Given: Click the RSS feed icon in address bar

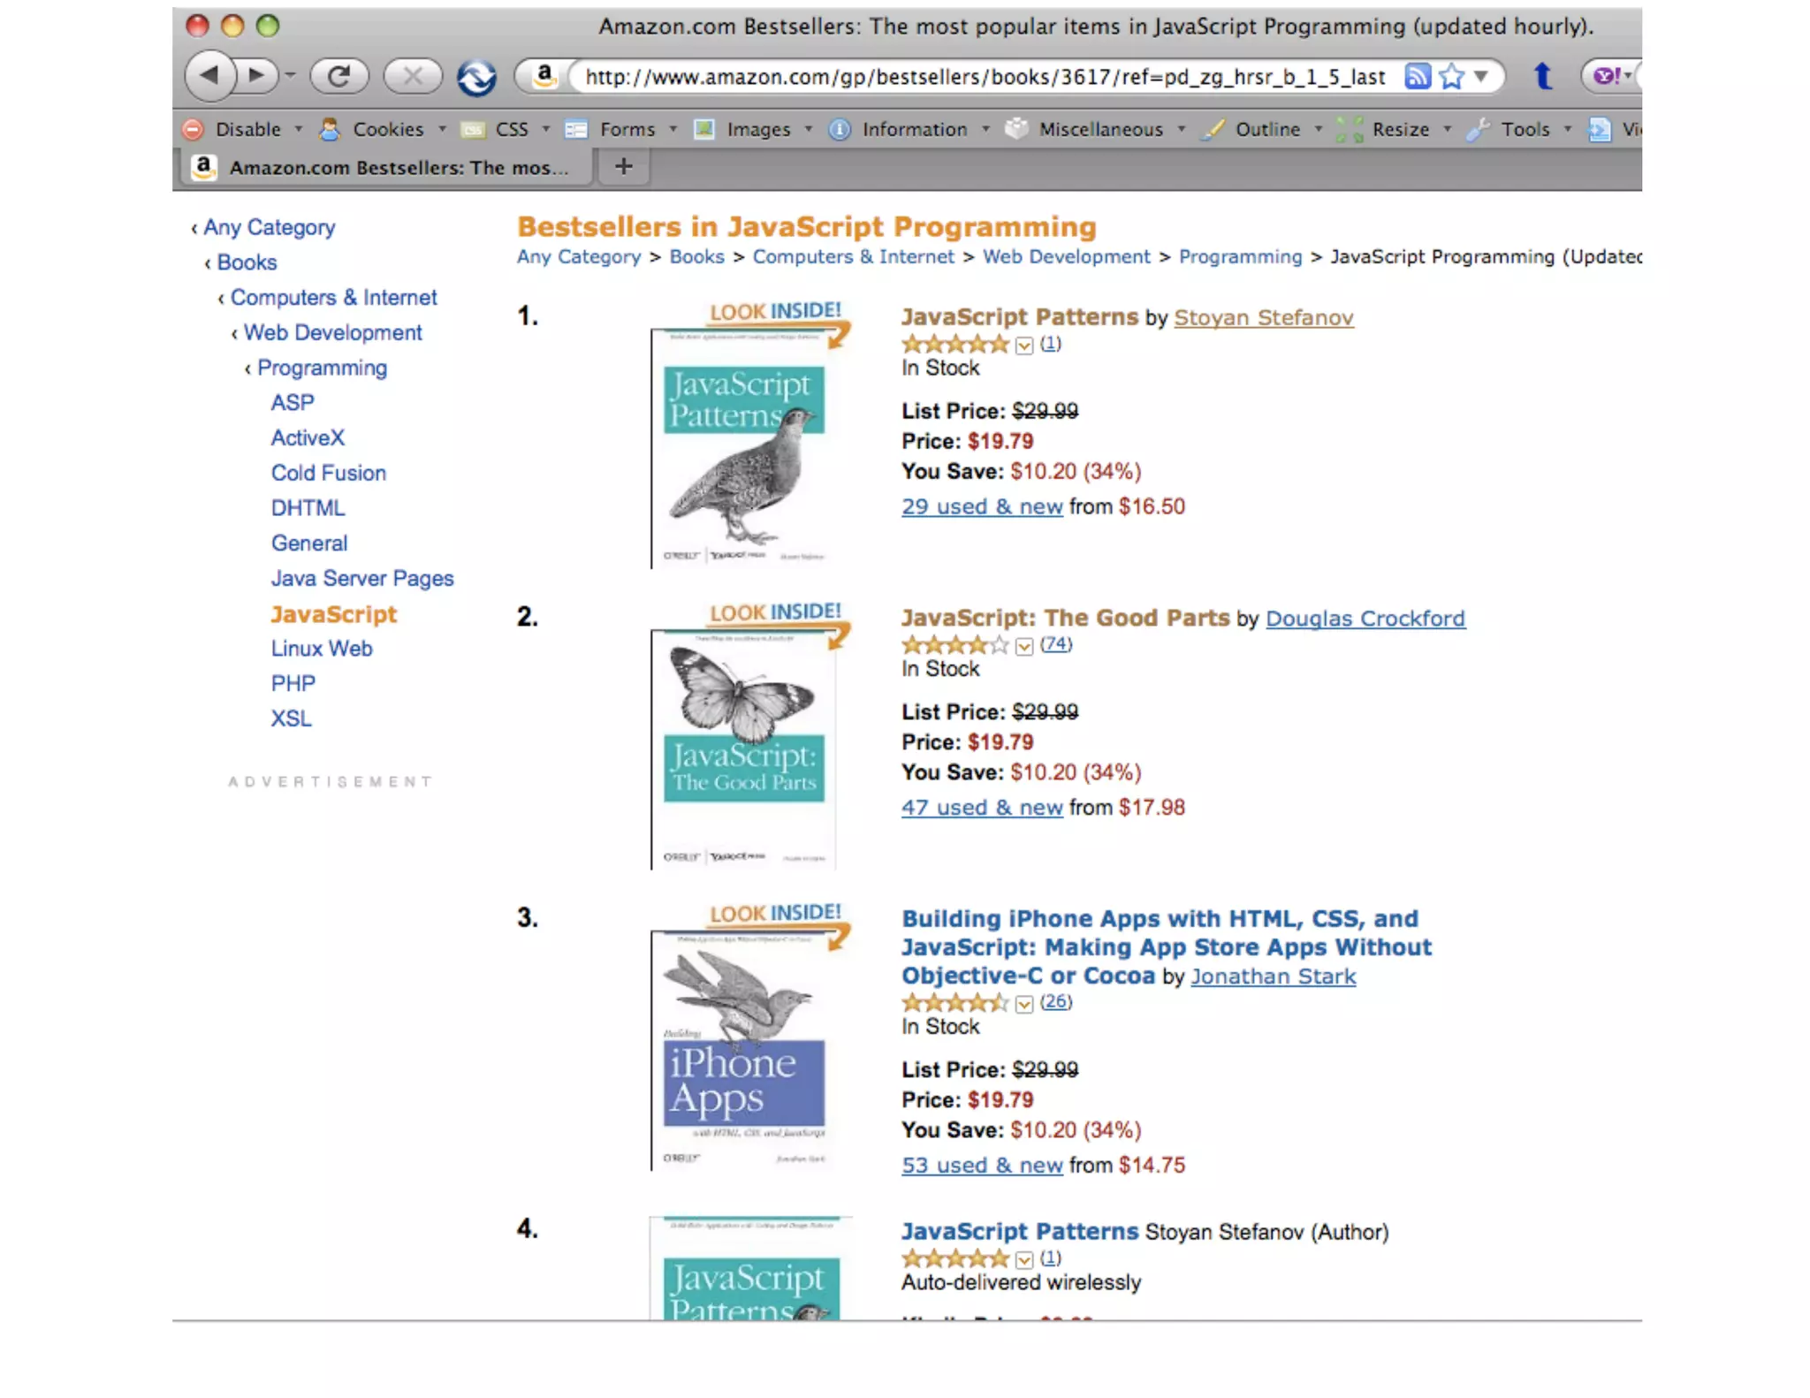Looking at the screenshot, I should coord(1417,77).
